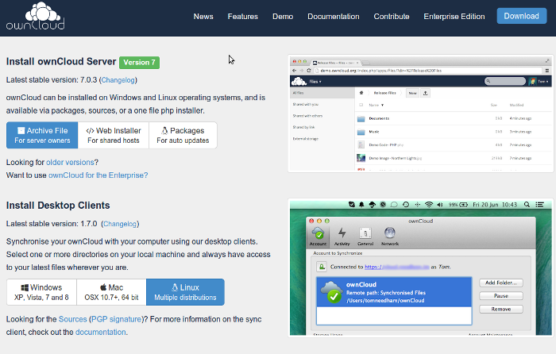Image resolution: width=556 pixels, height=354 pixels.
Task: Click the Wi-Fi icon in the macOS menu bar
Action: 429,205
